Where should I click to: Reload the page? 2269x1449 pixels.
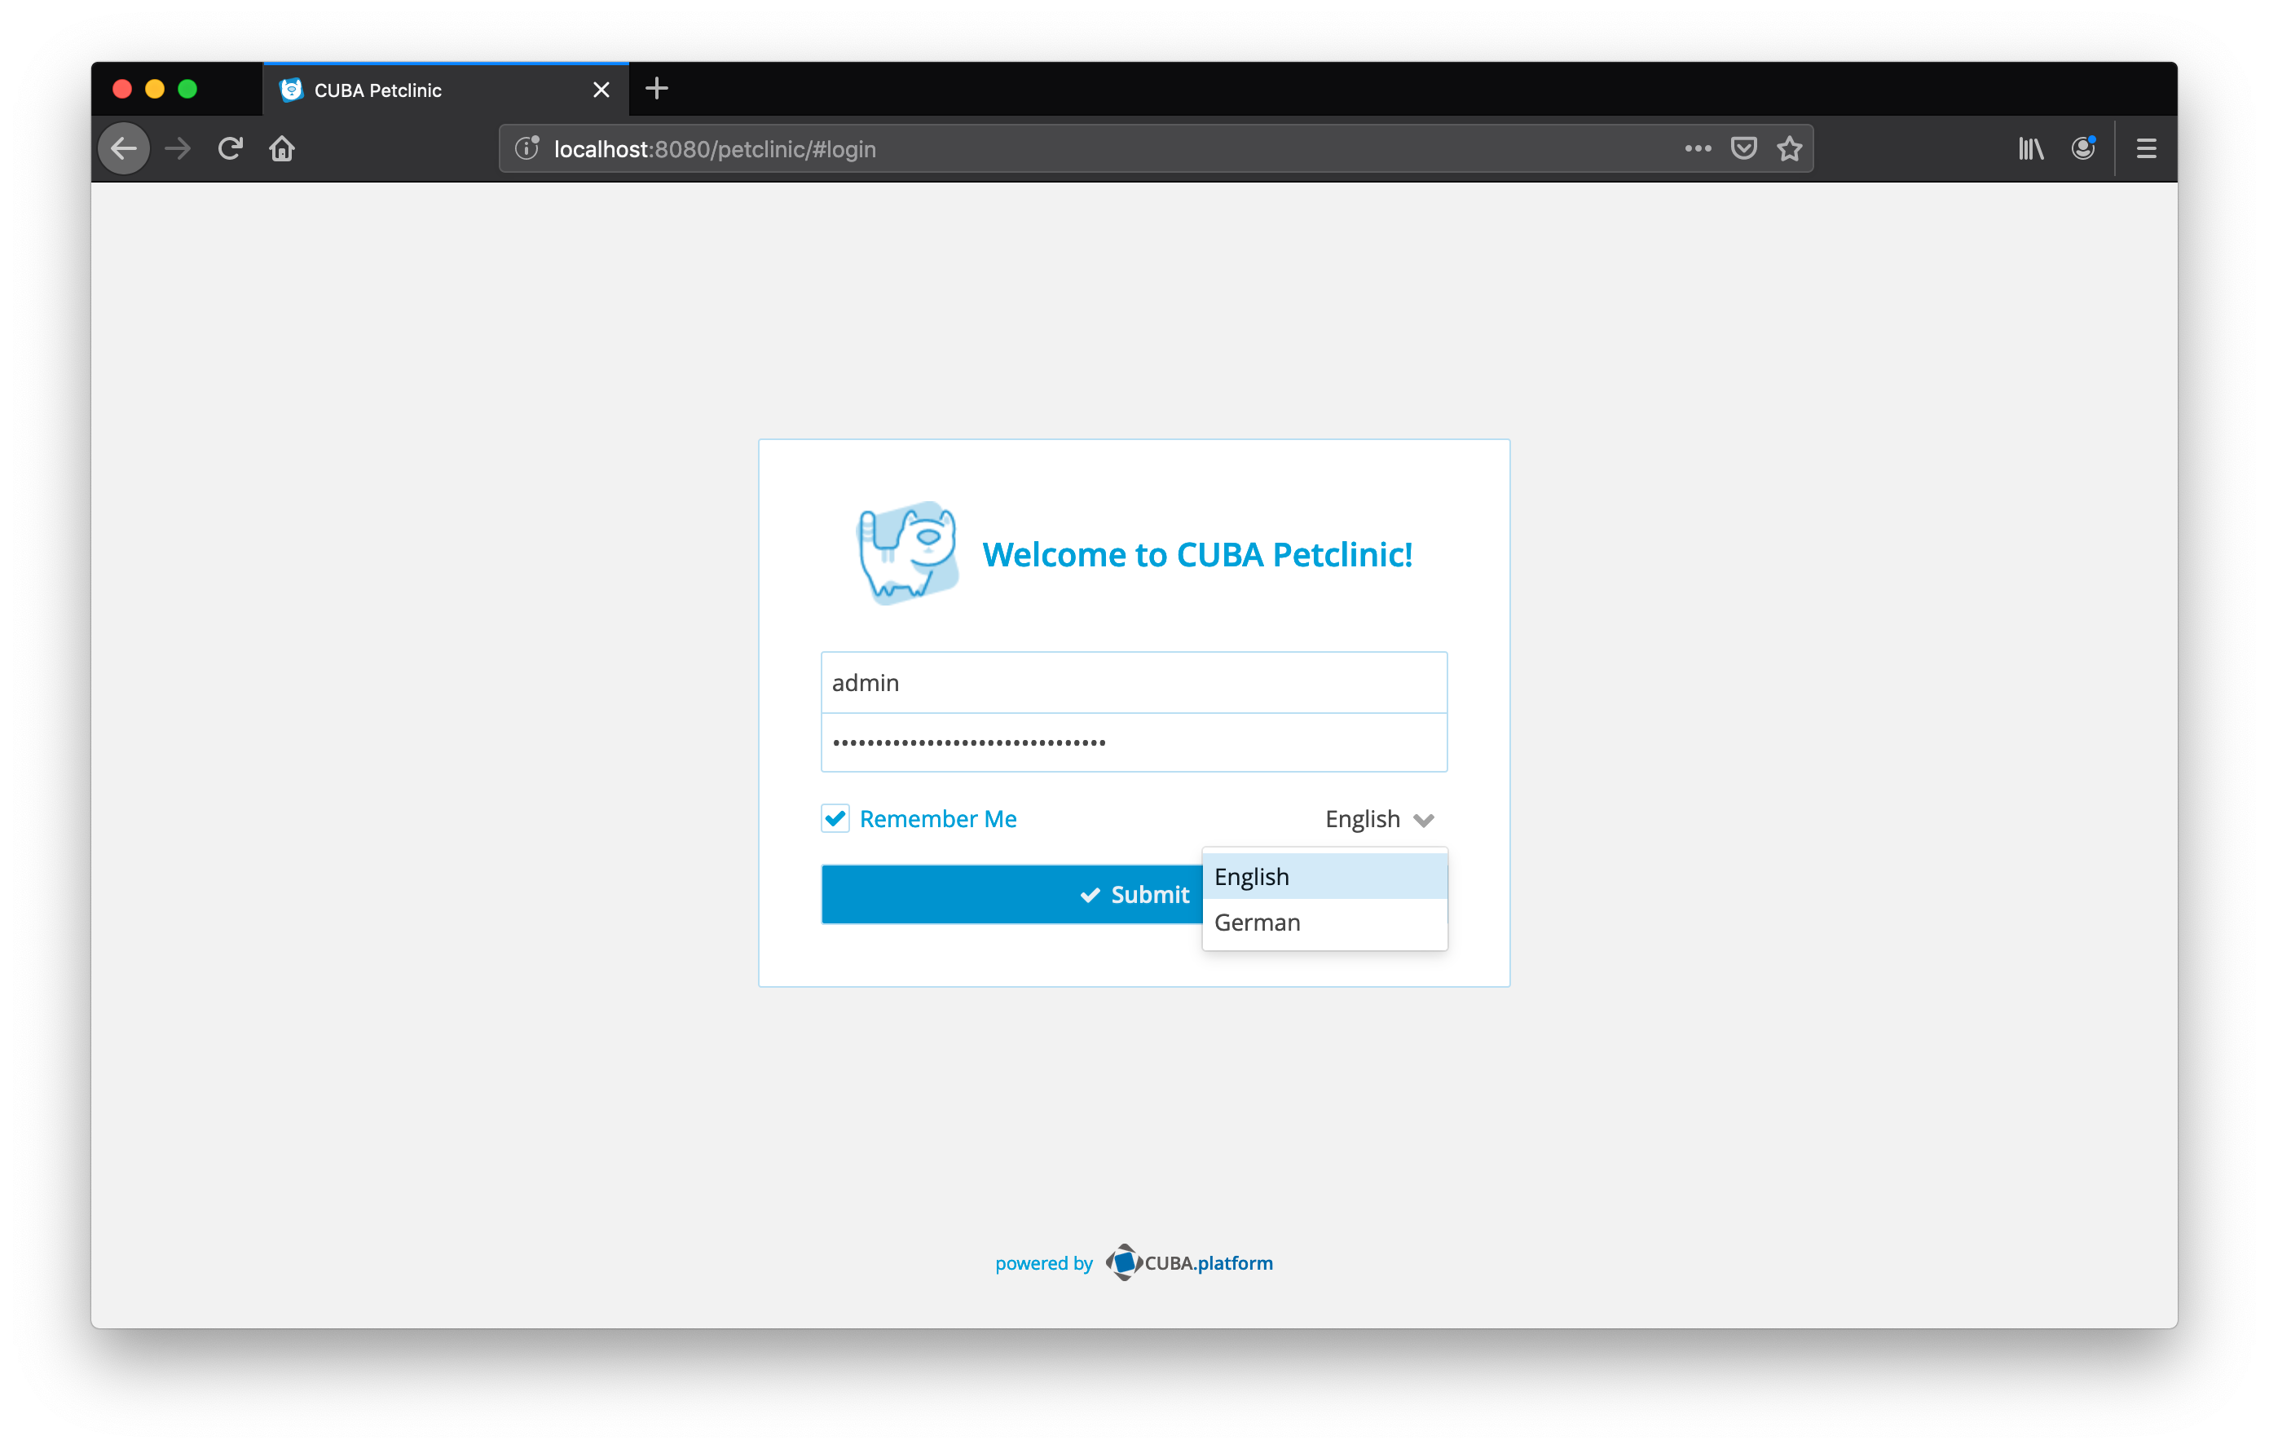(x=229, y=148)
